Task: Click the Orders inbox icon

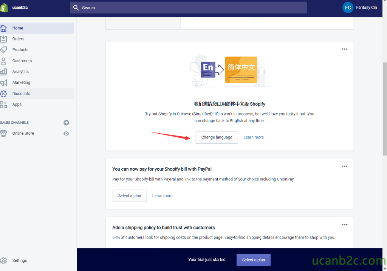Action: point(3,39)
